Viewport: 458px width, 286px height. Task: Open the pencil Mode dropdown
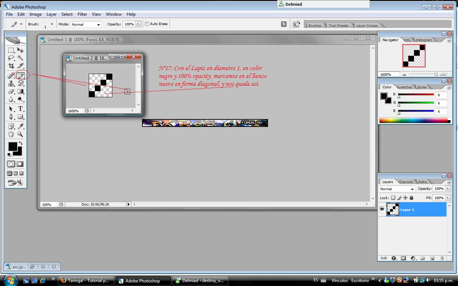click(x=86, y=24)
